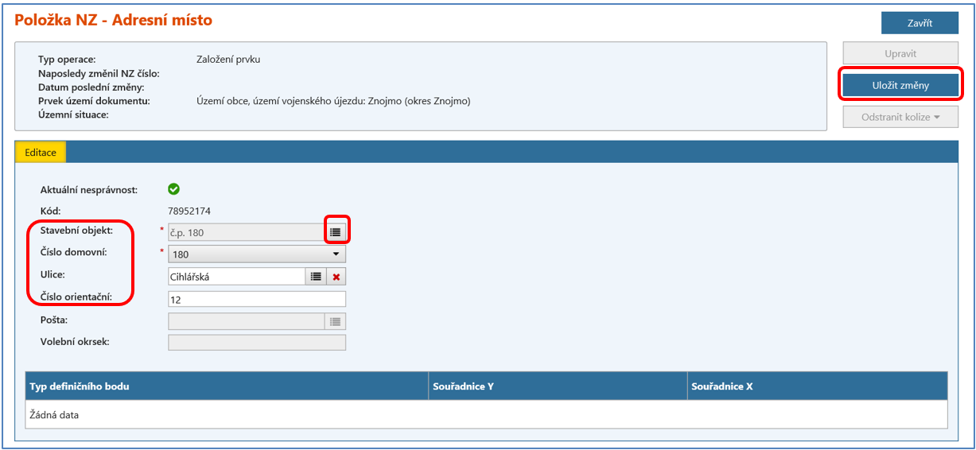Switch to the Editace tab
This screenshot has width=976, height=450.
coord(41,152)
